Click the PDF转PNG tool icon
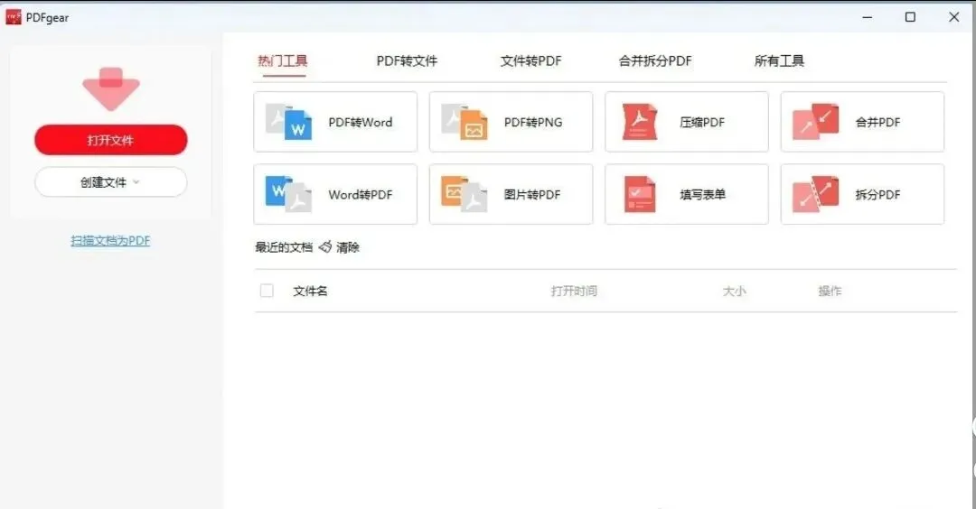This screenshot has width=976, height=509. 465,122
